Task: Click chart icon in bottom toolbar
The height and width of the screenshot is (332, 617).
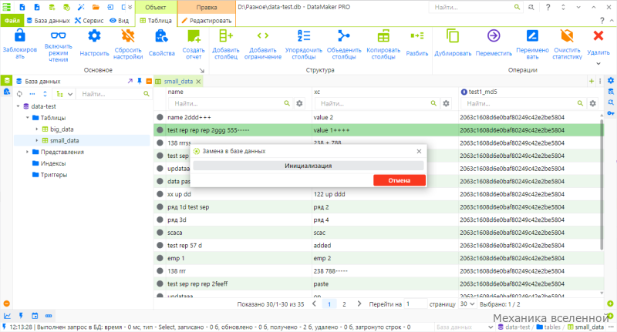Action: pyautogui.click(x=7, y=316)
